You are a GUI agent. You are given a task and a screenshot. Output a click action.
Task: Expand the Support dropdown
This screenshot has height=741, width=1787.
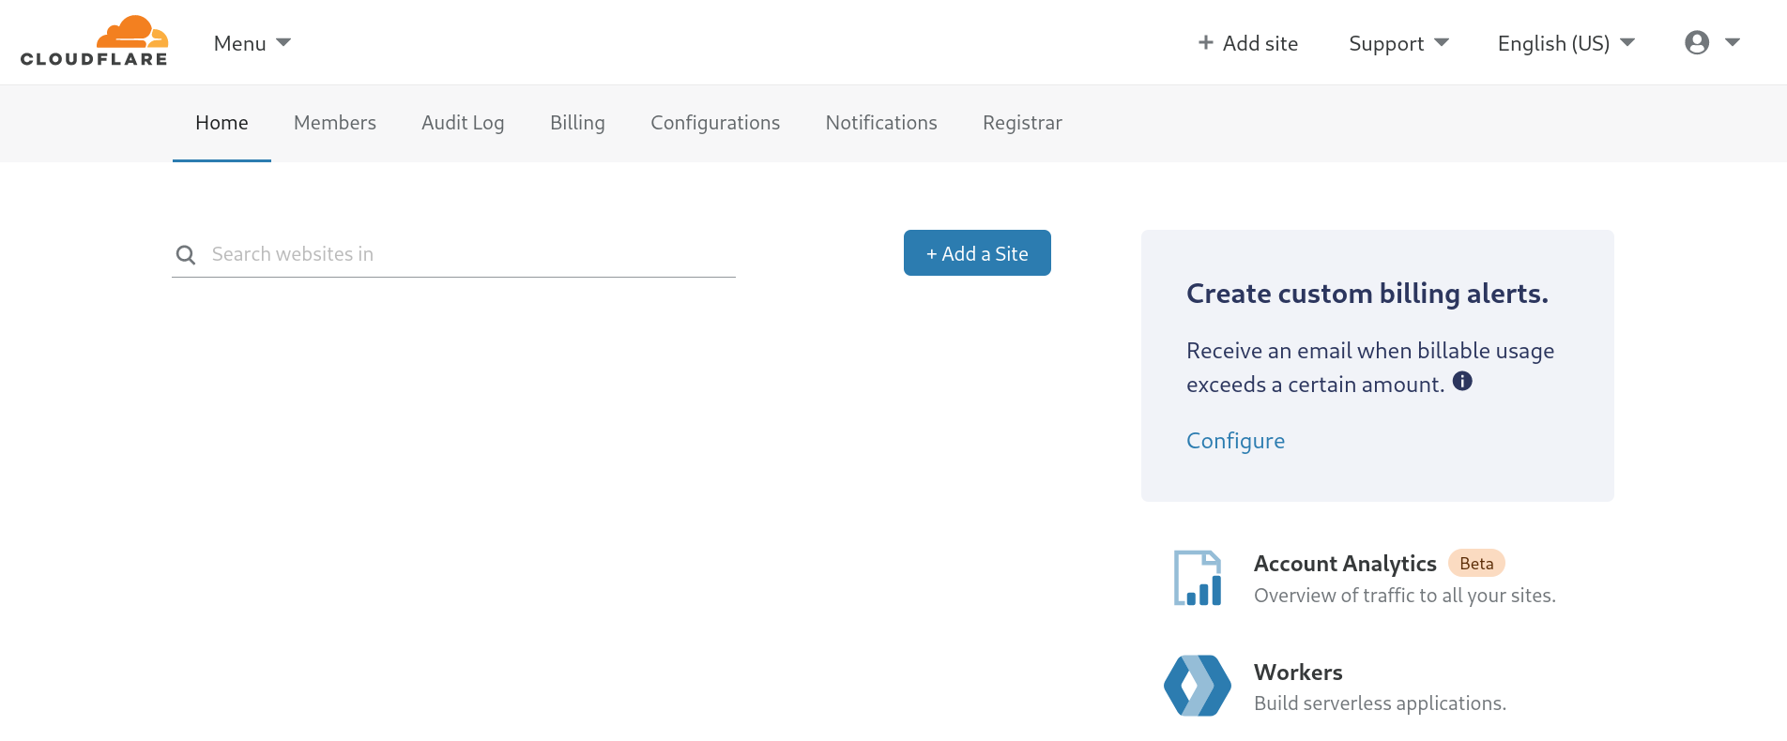[1398, 43]
